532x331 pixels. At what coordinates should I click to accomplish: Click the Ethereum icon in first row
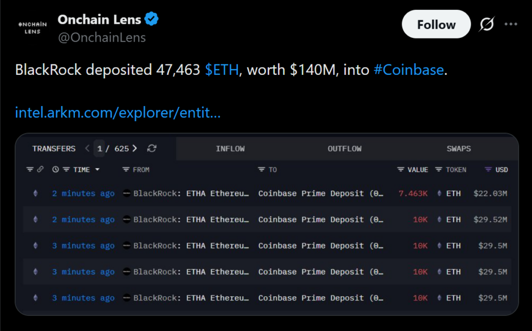coord(36,193)
